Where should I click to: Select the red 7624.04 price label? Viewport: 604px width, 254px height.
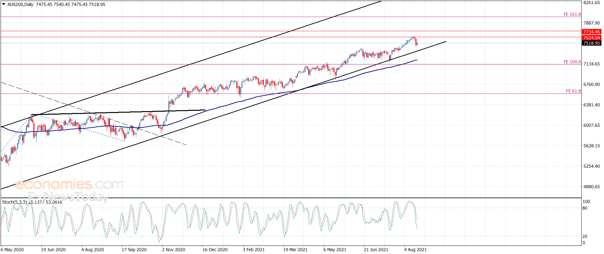click(591, 38)
